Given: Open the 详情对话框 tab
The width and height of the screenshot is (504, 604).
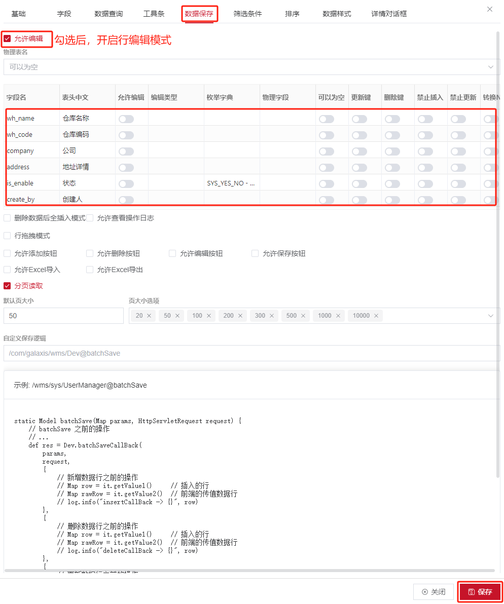Looking at the screenshot, I should pos(389,14).
